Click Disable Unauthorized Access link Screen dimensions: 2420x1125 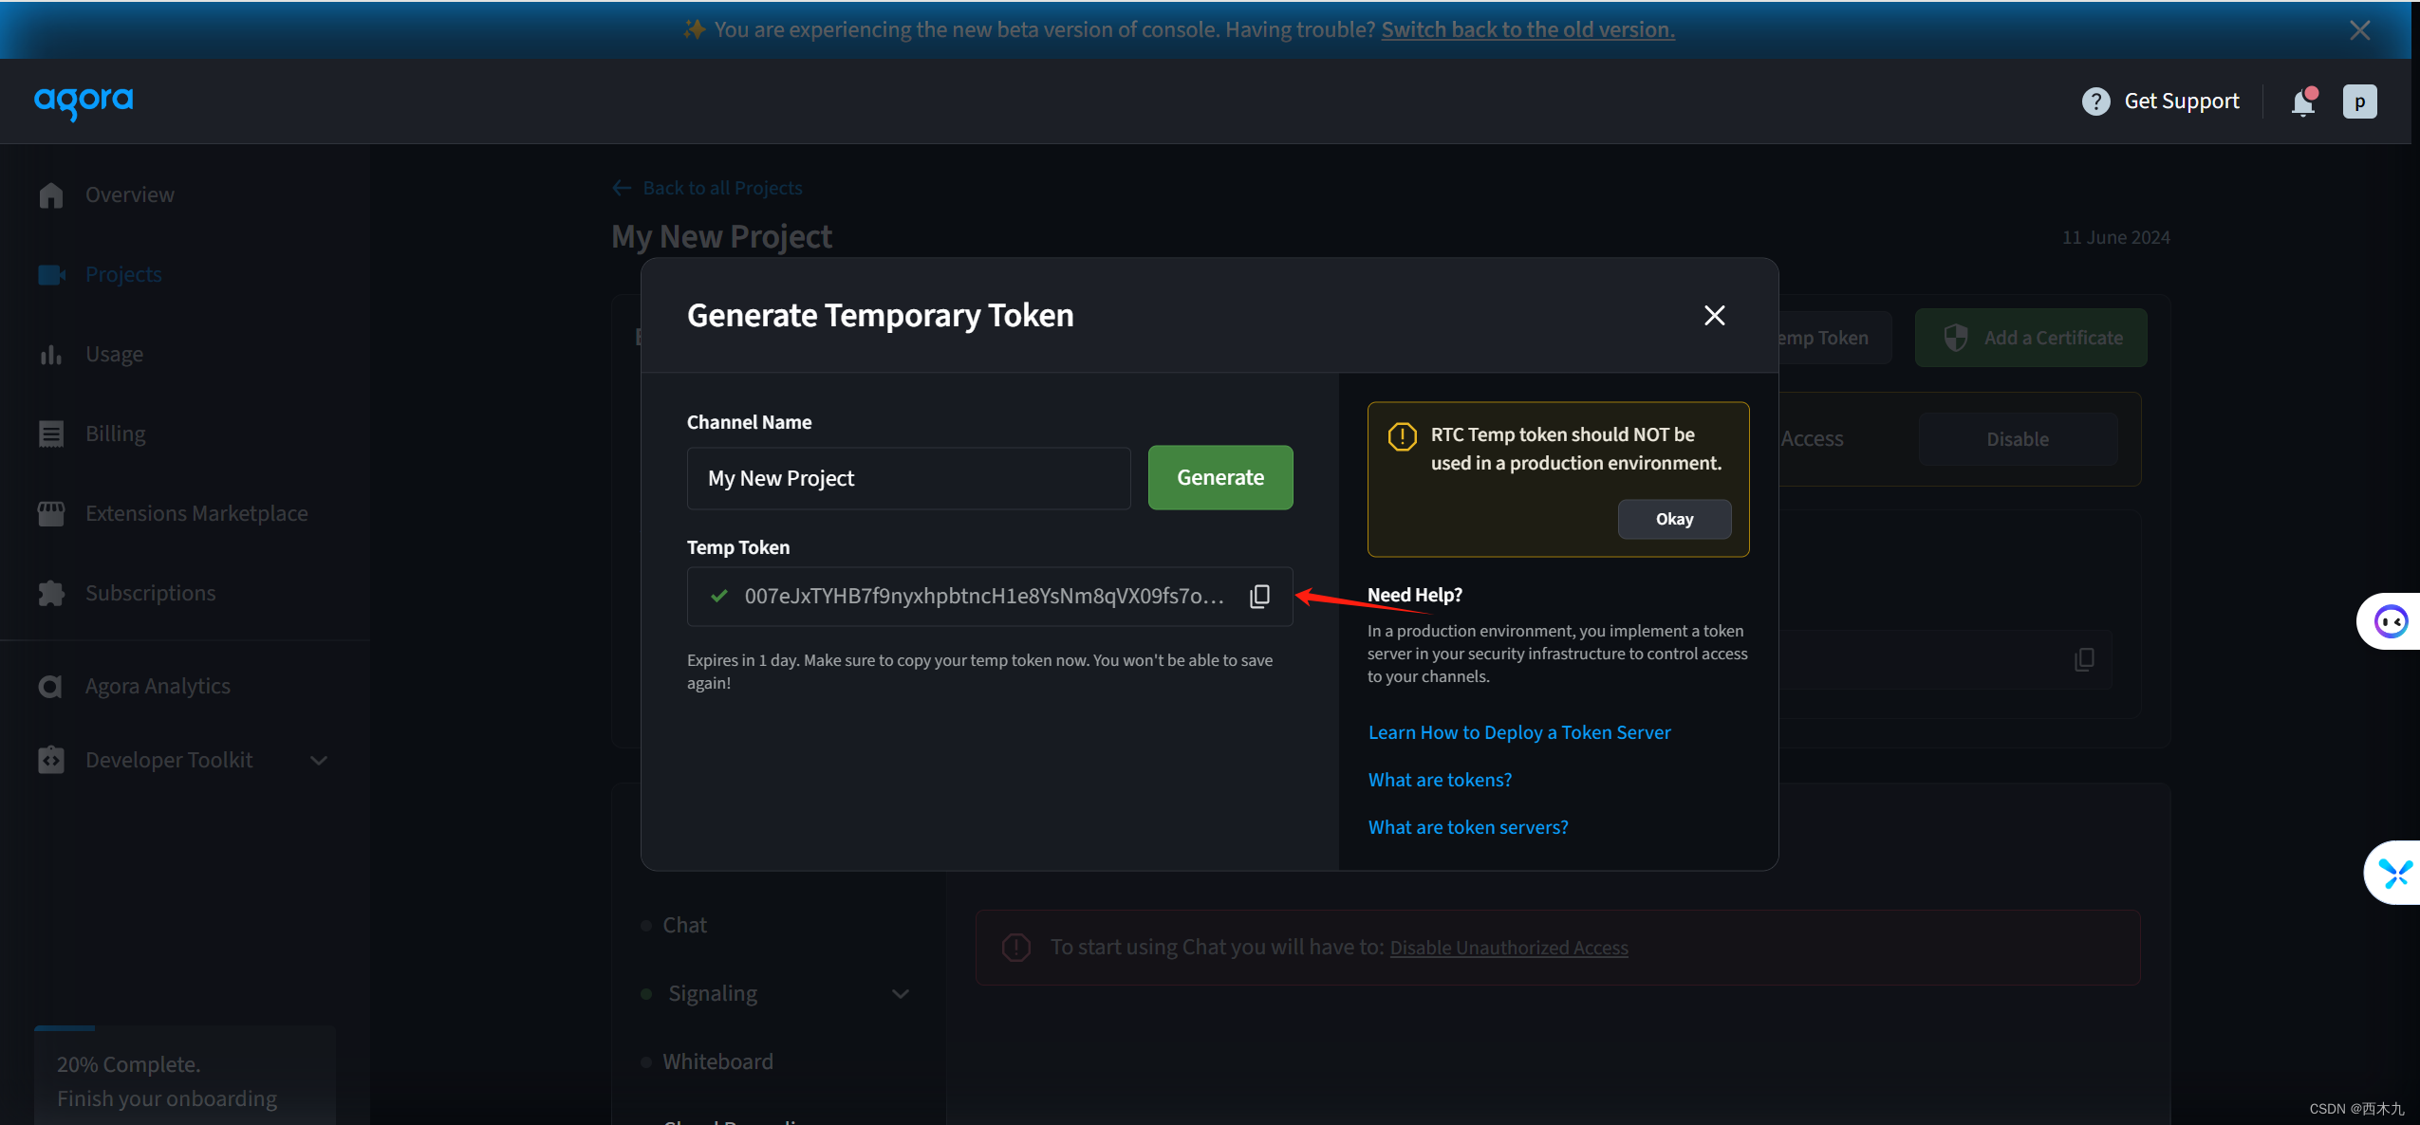click(x=1509, y=948)
